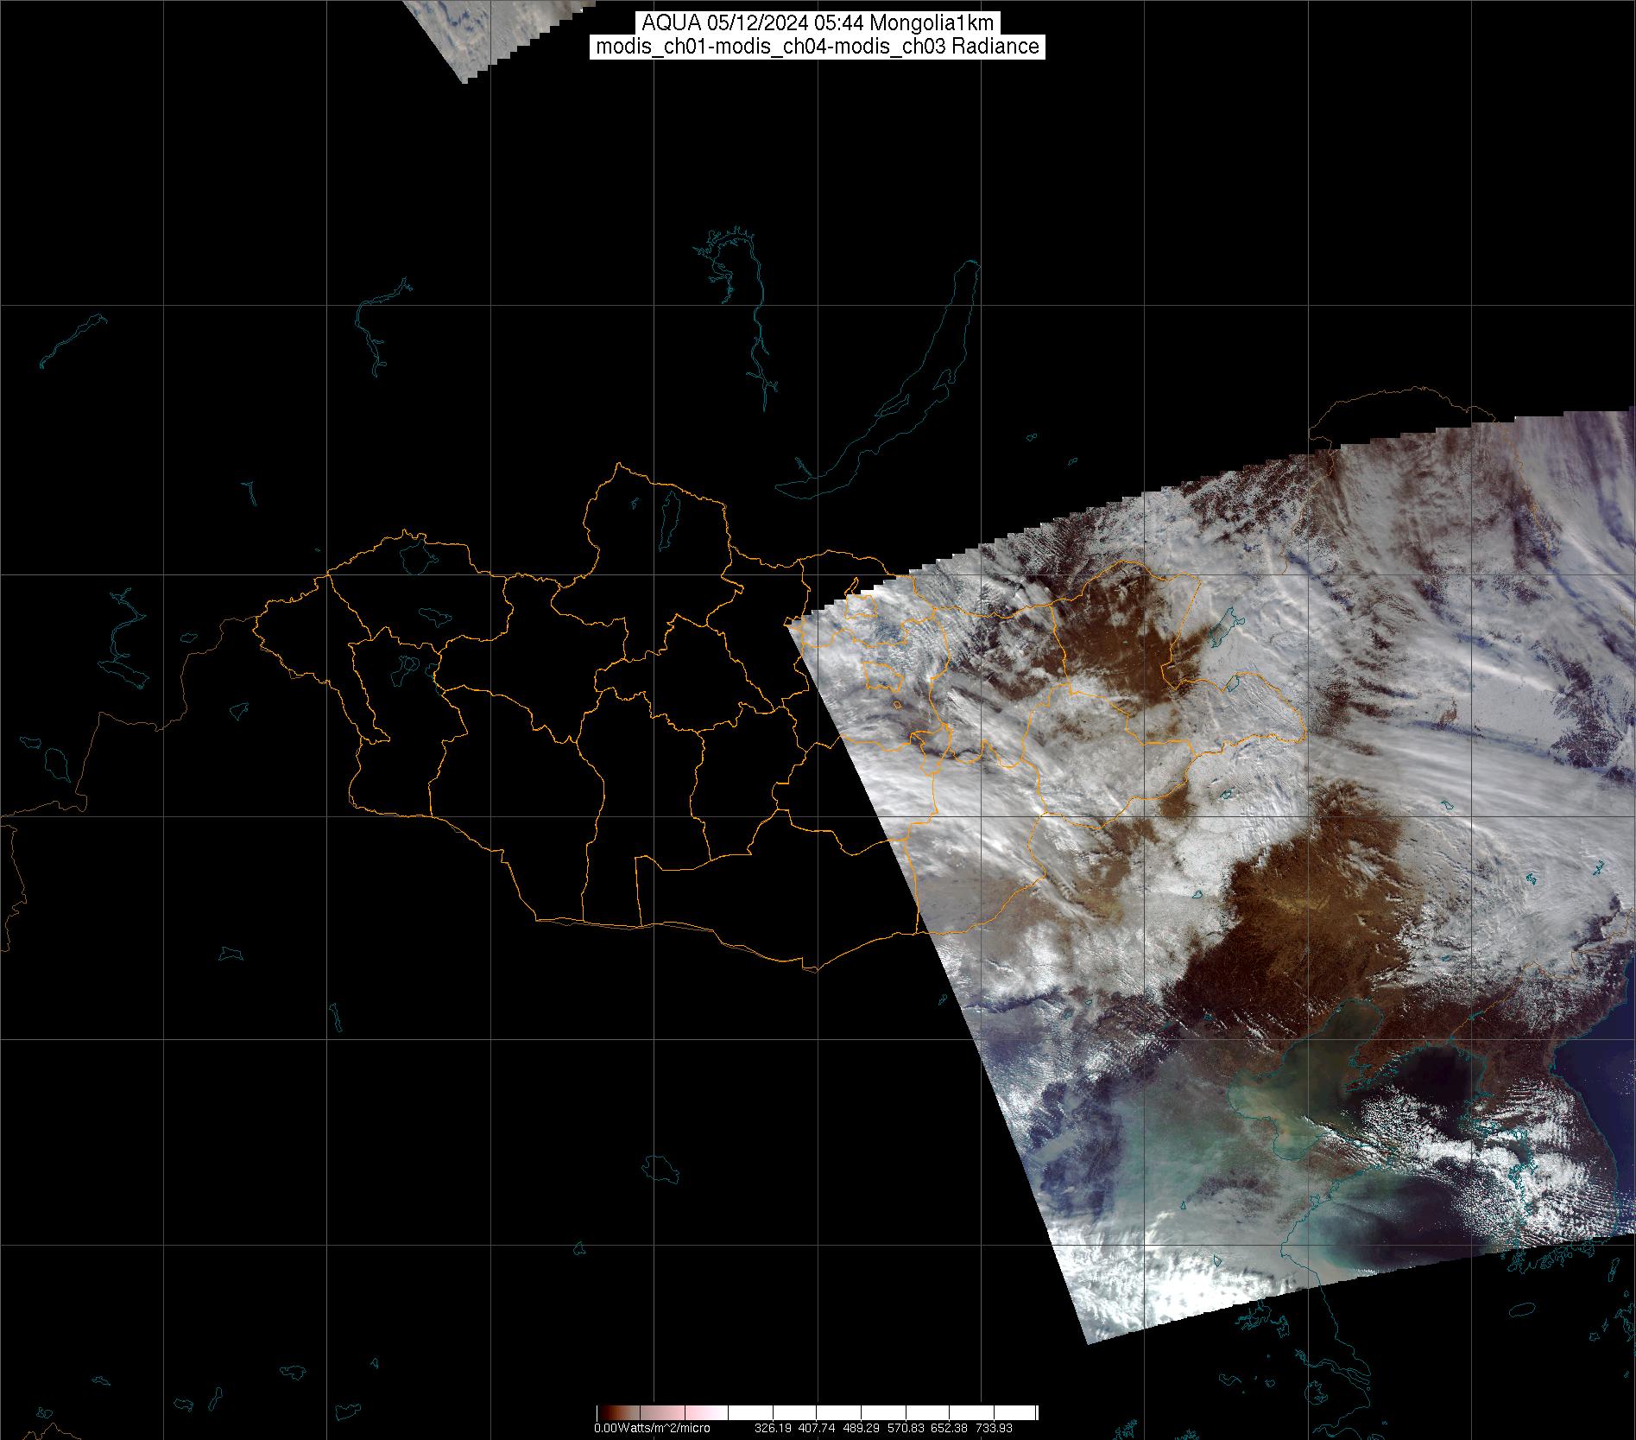Image resolution: width=1636 pixels, height=1440 pixels.
Task: Click the 570.83 legend value
Action: 906,1428
